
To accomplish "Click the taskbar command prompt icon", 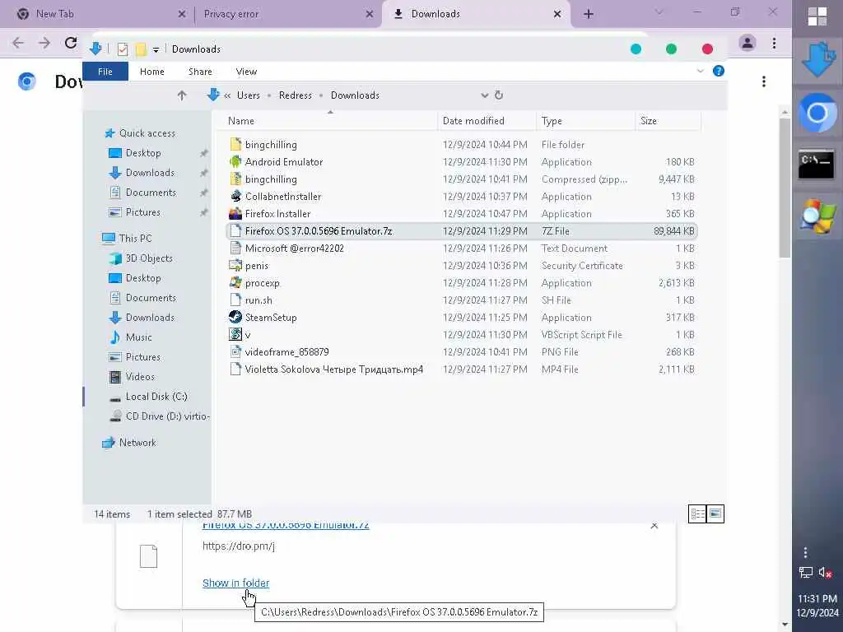I will pyautogui.click(x=816, y=164).
